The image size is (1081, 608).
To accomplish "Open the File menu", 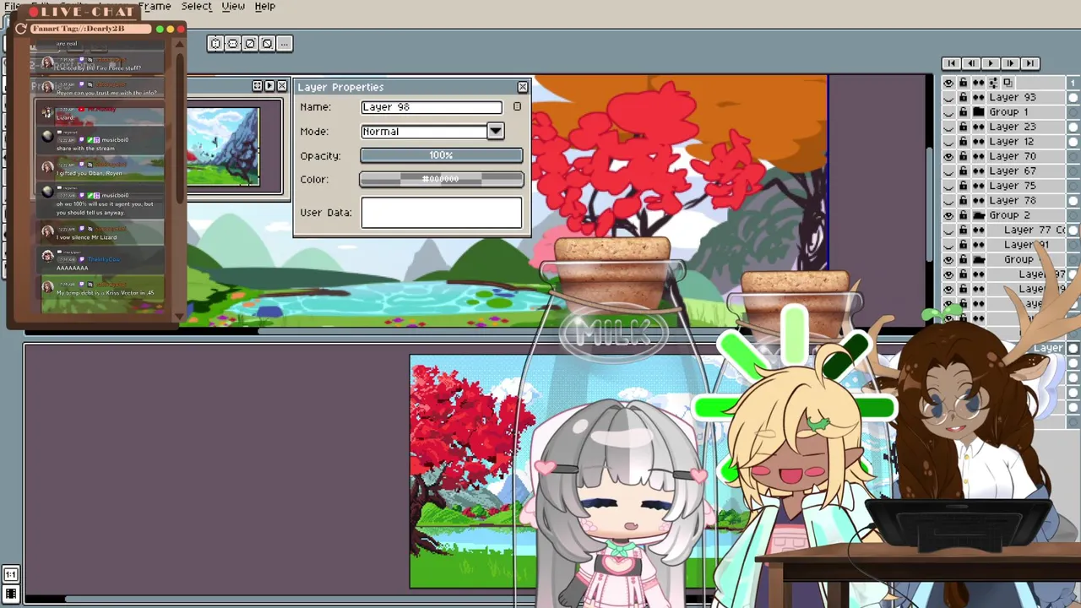I will [11, 6].
